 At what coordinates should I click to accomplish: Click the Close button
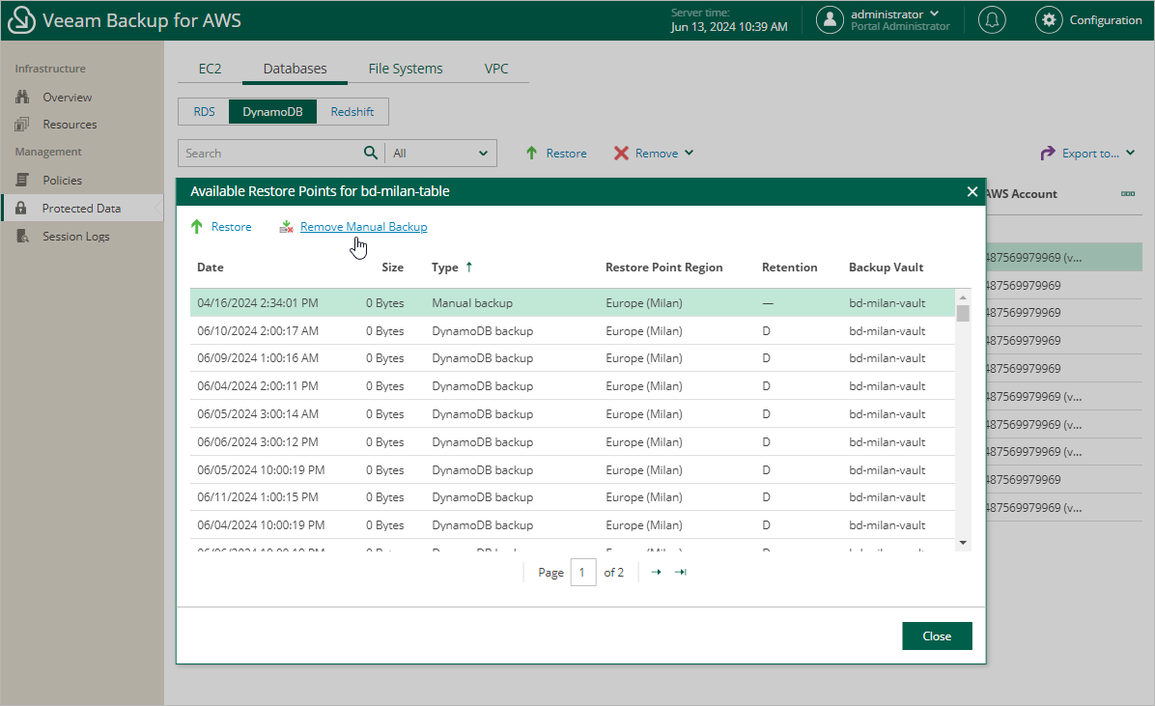937,636
